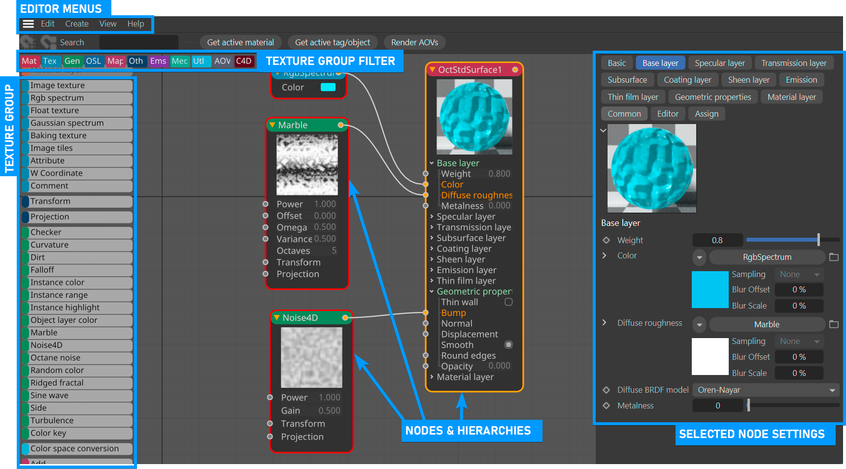Click the folder icon beside Marble
The width and height of the screenshot is (846, 469).
[x=834, y=324]
